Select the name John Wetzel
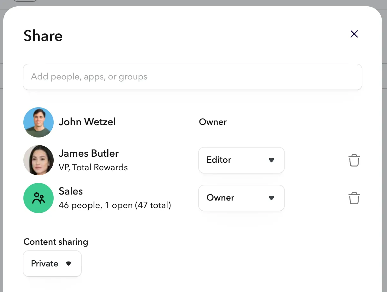 (x=87, y=122)
